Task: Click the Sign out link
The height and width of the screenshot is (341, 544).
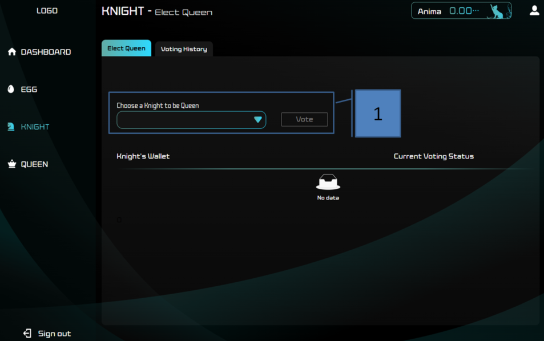Action: (54, 334)
